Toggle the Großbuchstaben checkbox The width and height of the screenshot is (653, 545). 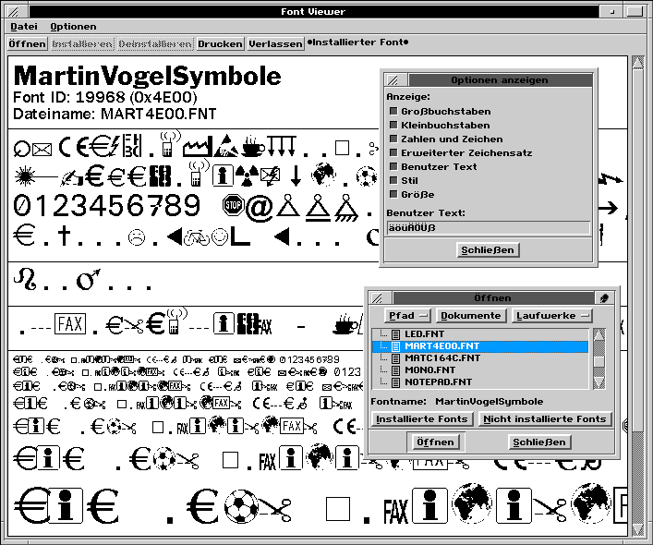pyautogui.click(x=393, y=111)
